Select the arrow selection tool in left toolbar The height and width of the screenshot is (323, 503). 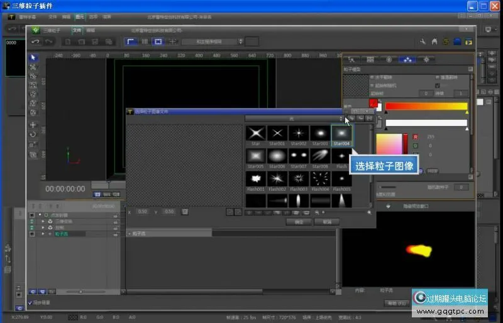pos(33,58)
